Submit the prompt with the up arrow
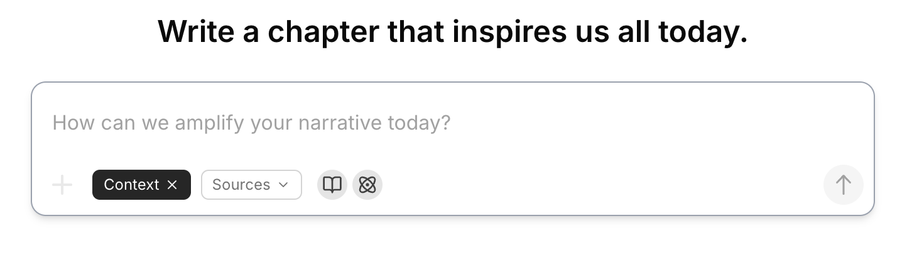 (x=843, y=185)
